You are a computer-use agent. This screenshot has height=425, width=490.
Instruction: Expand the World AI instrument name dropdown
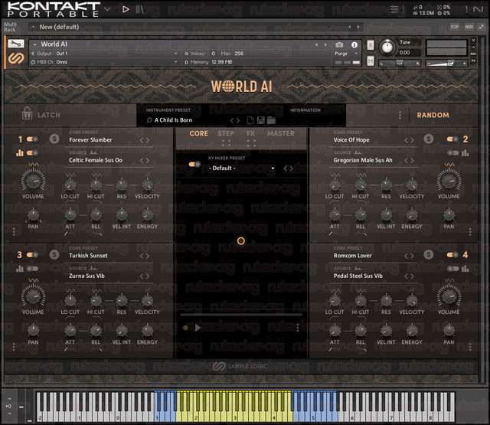coord(35,44)
